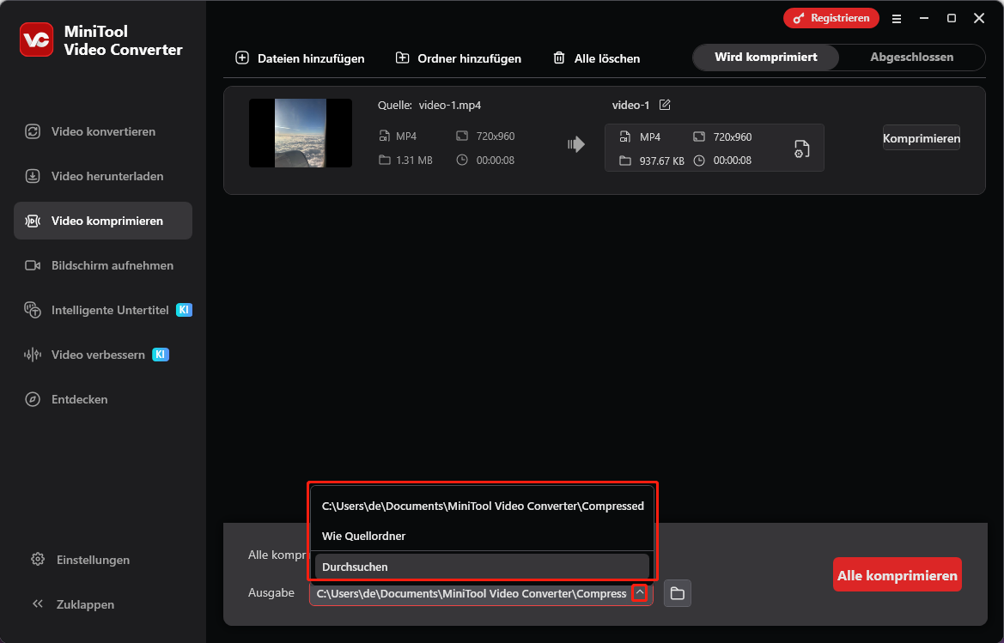Screen dimensions: 1004x643
Task: Click the Alle komprimieren button
Action: click(897, 575)
